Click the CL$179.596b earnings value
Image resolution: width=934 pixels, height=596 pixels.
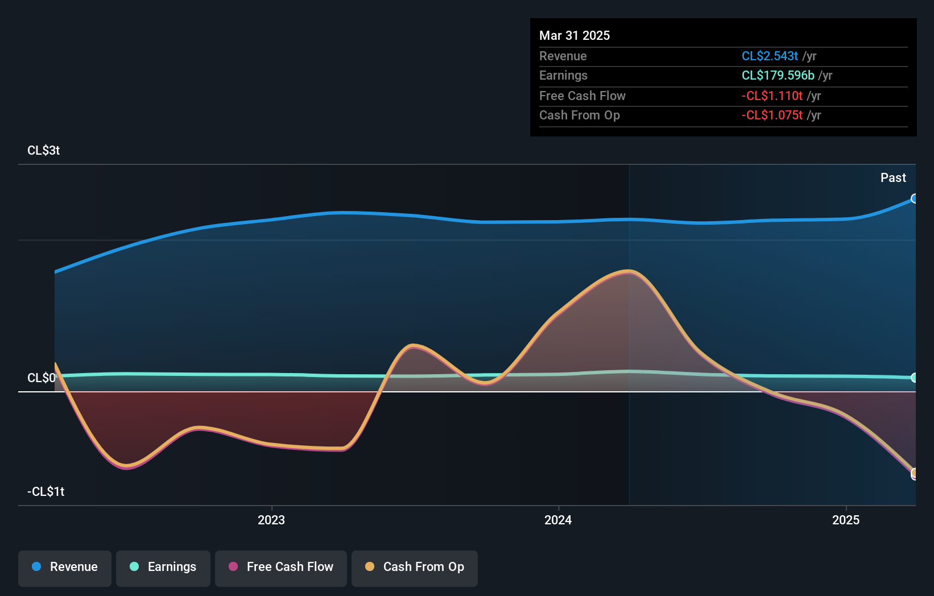tap(778, 75)
